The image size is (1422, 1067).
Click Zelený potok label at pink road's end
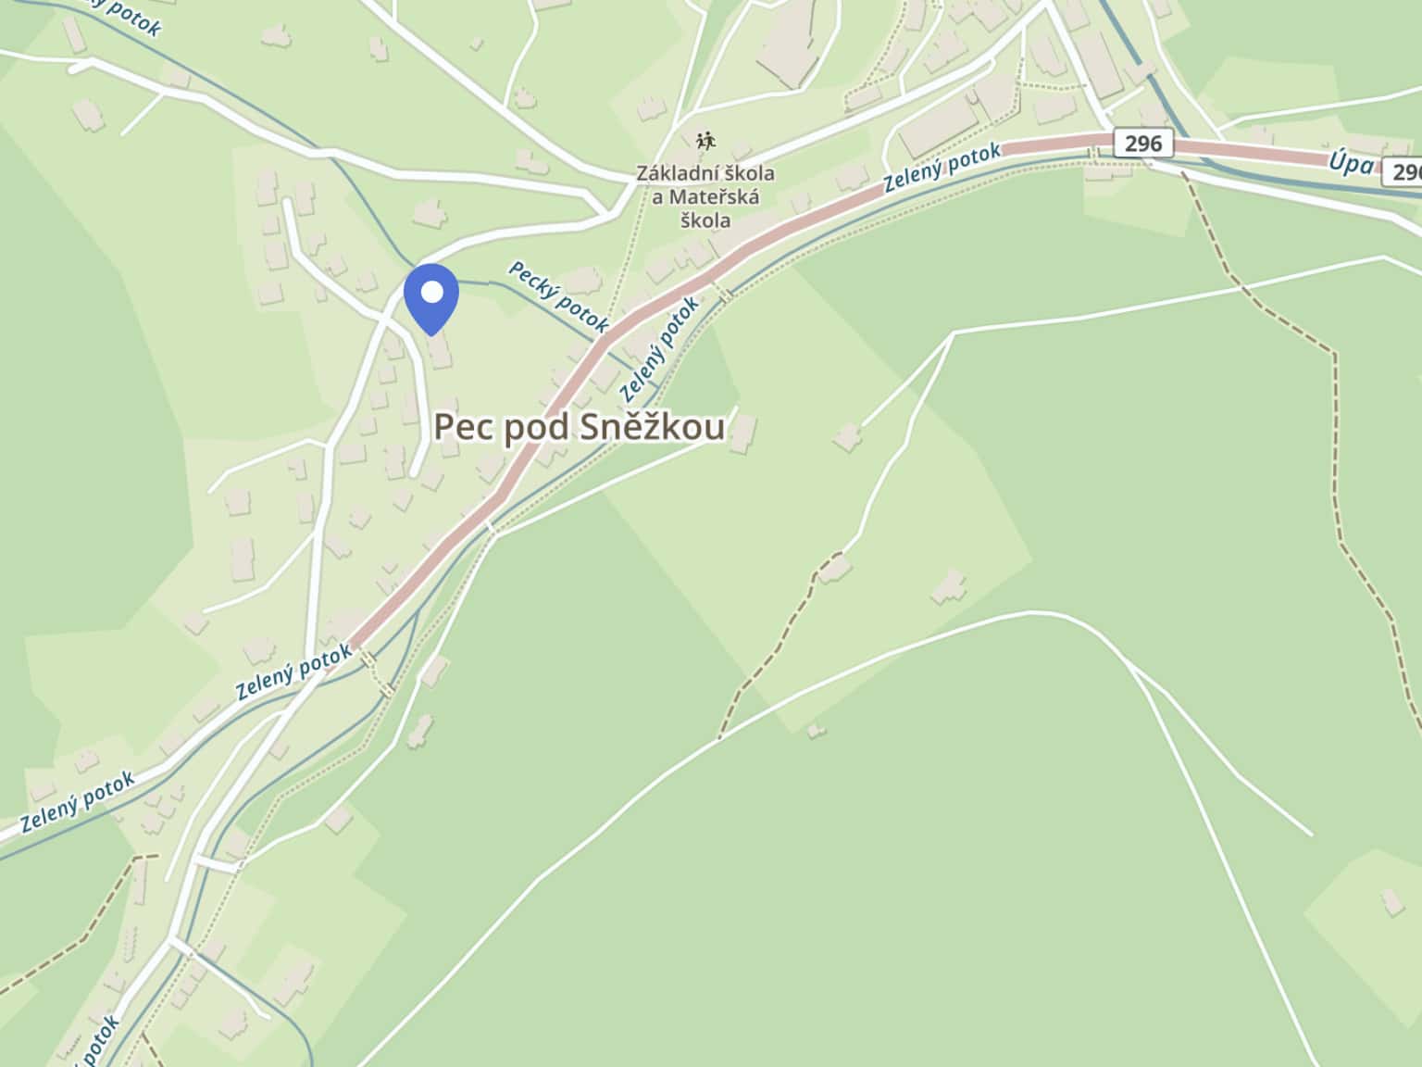[x=293, y=672]
